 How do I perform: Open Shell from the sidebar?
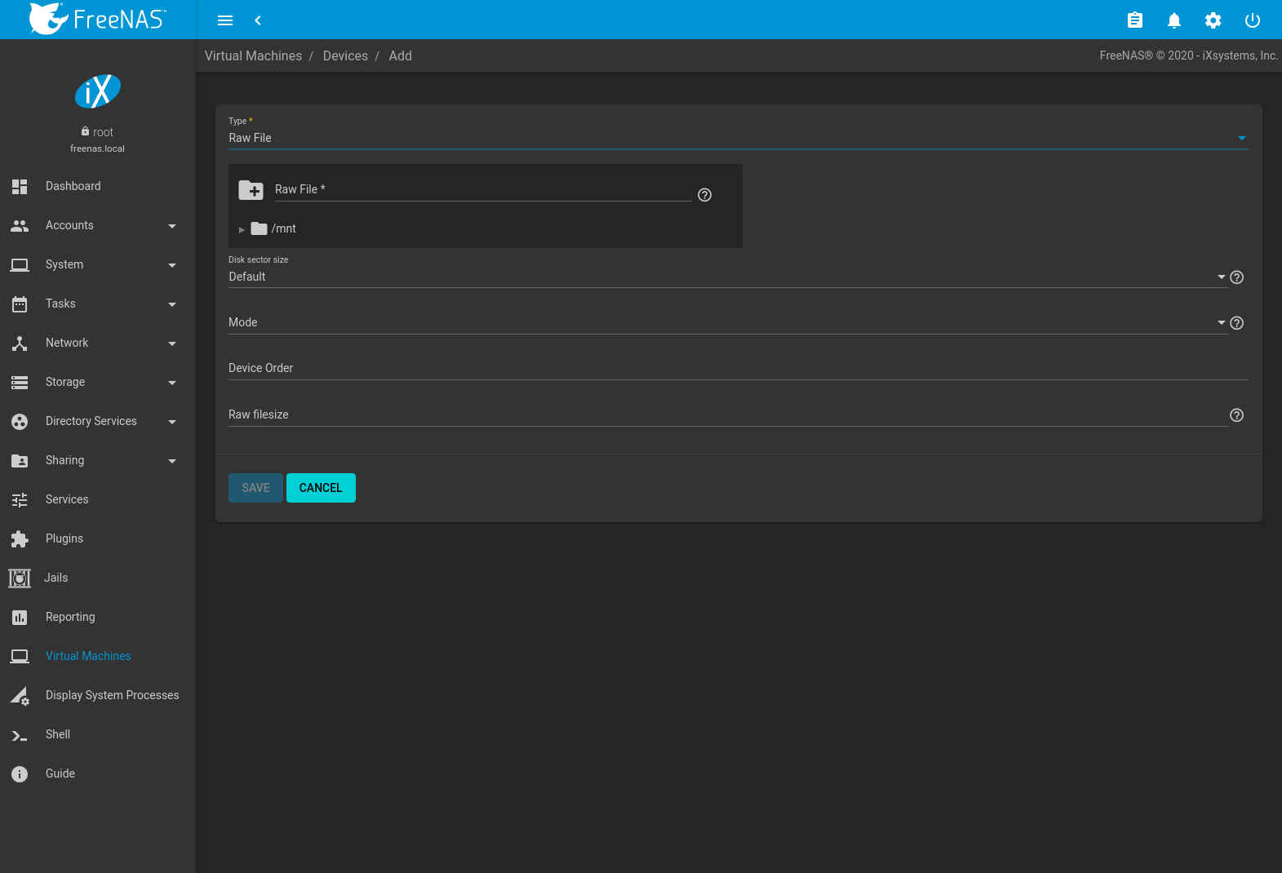point(57,734)
